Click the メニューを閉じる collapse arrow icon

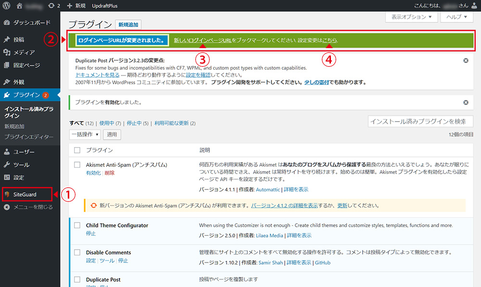[7, 207]
